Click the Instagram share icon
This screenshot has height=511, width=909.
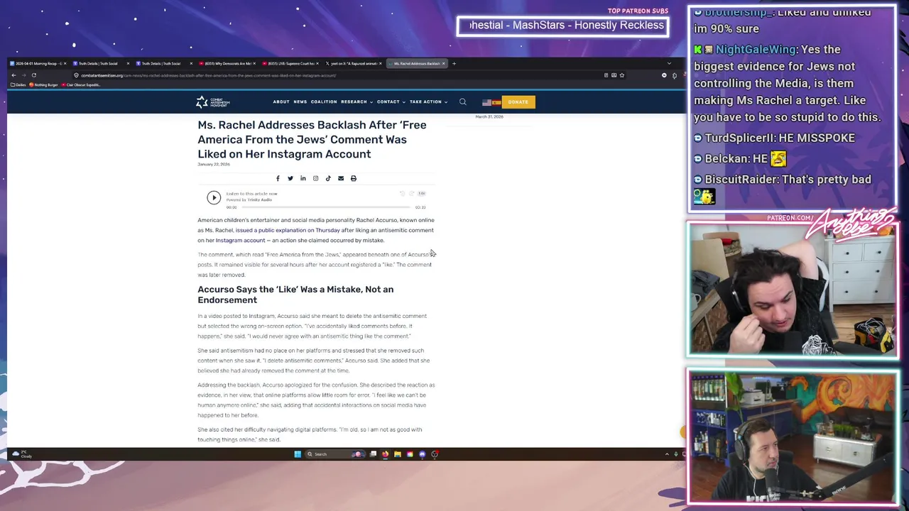point(315,178)
